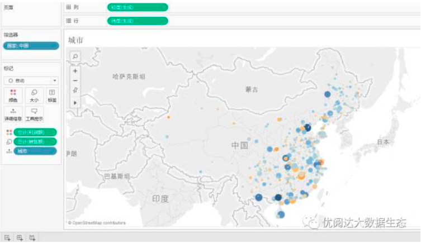The width and height of the screenshot is (421, 243).
Task: Select the 总计(销售额) size pill in Marks
Action: tap(35, 142)
